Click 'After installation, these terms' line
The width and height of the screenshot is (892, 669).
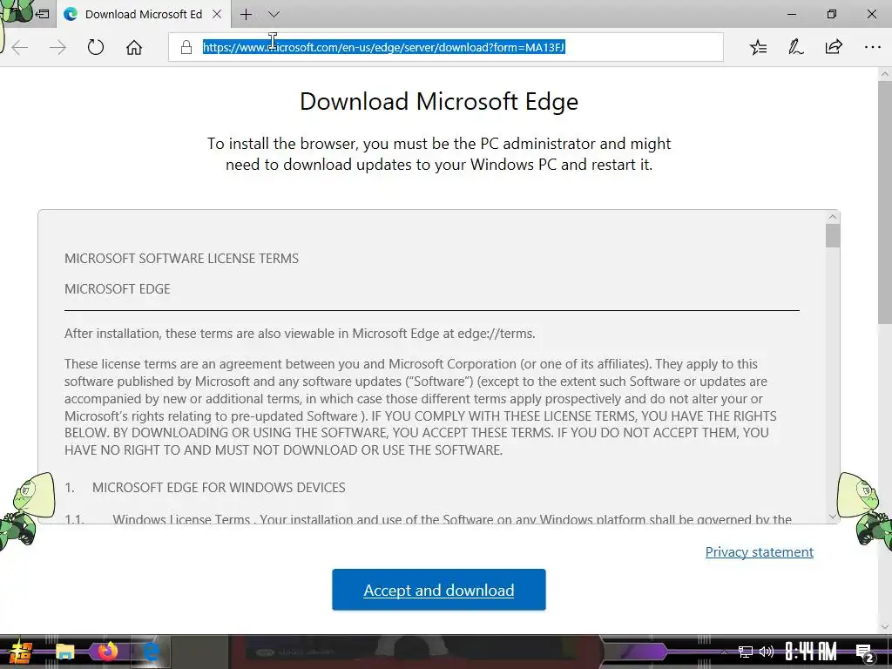click(300, 334)
